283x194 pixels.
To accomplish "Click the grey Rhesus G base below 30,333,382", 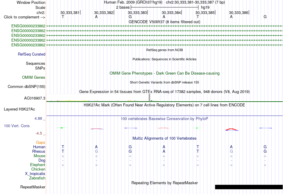I will (97, 151).
